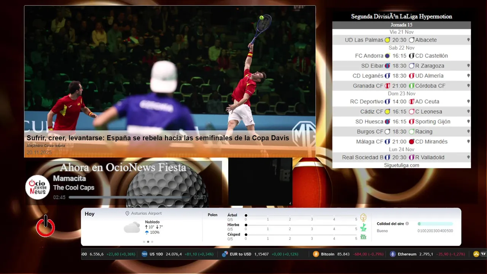Click the small dark video panel

(260, 182)
